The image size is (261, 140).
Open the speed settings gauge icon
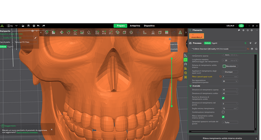pyautogui.click(x=185, y=64)
